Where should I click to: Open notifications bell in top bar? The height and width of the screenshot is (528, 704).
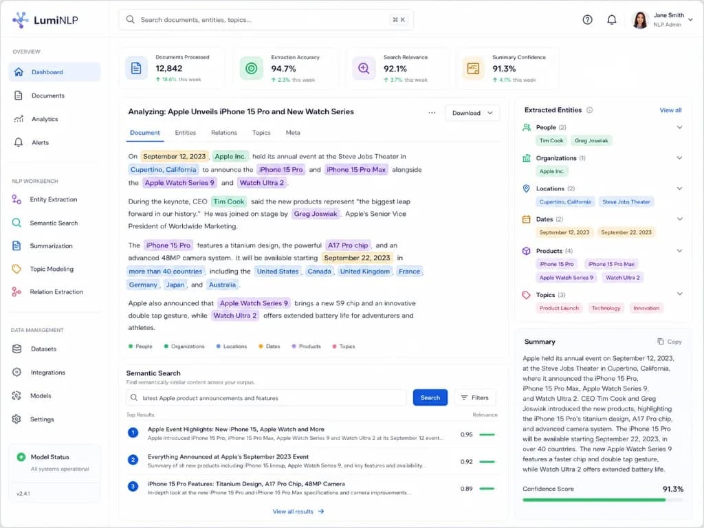click(x=611, y=20)
